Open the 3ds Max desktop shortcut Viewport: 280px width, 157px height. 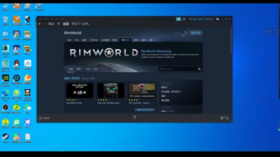[6, 51]
